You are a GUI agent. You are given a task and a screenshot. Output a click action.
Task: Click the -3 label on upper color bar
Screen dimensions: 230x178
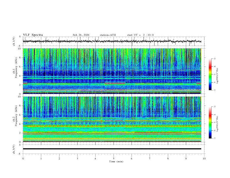pos(214,59)
